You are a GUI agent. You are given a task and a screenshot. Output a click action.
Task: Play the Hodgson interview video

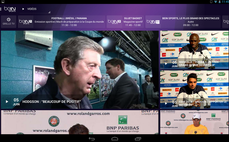click(x=7, y=101)
